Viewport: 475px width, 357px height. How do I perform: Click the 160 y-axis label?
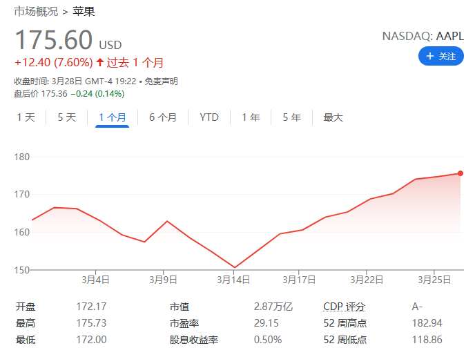[22, 233]
